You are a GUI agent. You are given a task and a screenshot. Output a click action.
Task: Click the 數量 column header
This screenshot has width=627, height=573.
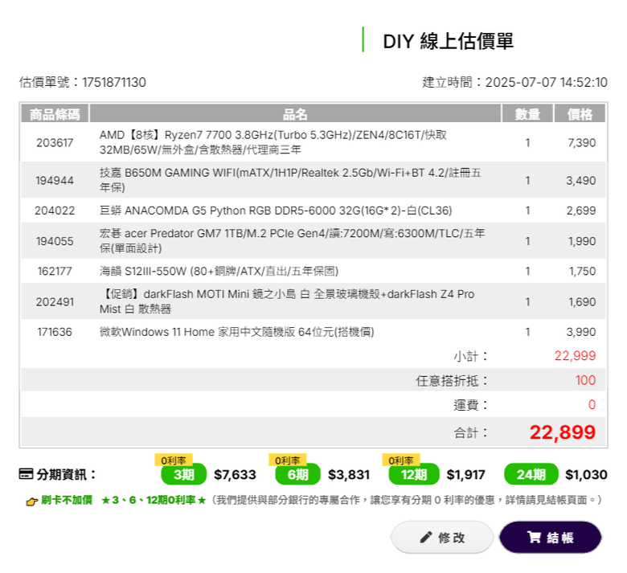(x=527, y=114)
